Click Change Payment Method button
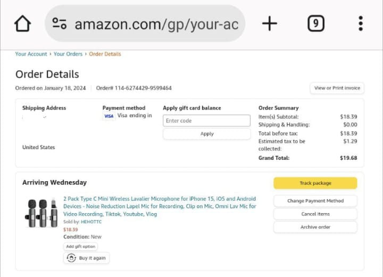The image size is (383, 277). (x=315, y=201)
